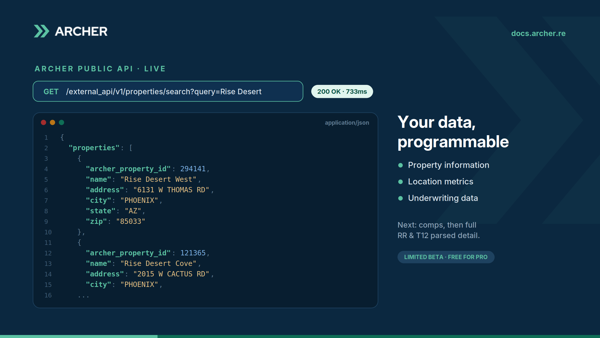Click the "properties" key on line 2
The width and height of the screenshot is (600, 338).
click(94, 148)
